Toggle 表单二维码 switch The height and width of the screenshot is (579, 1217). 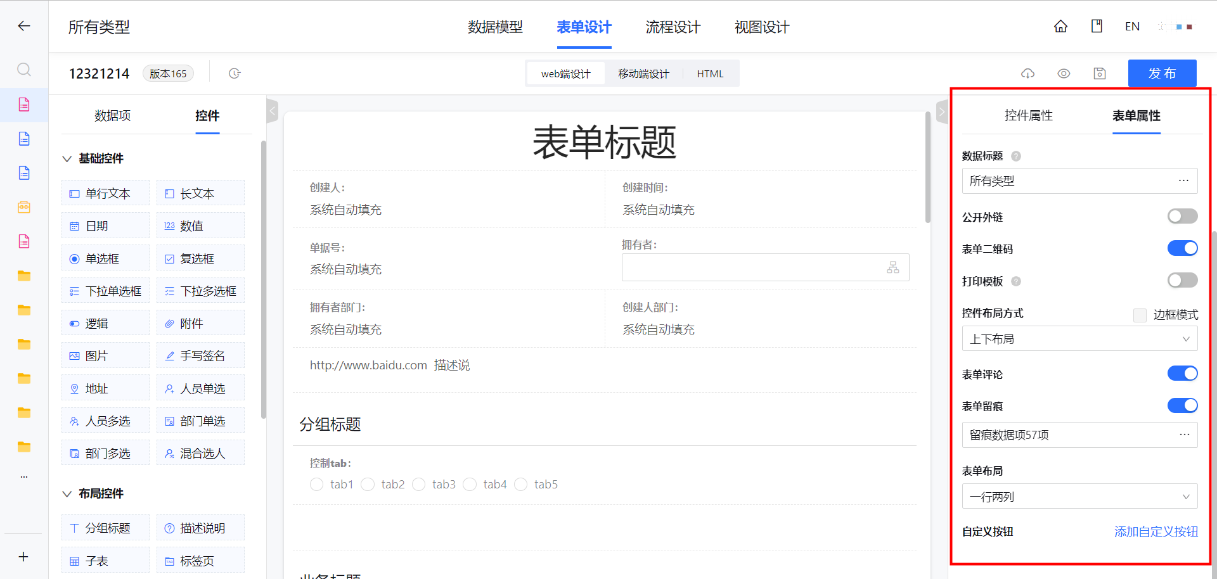[x=1182, y=248]
